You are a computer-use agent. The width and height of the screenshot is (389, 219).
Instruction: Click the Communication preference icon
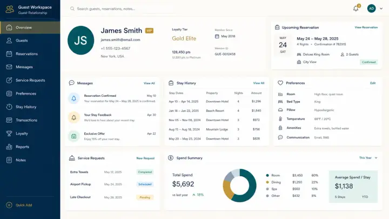(x=280, y=137)
